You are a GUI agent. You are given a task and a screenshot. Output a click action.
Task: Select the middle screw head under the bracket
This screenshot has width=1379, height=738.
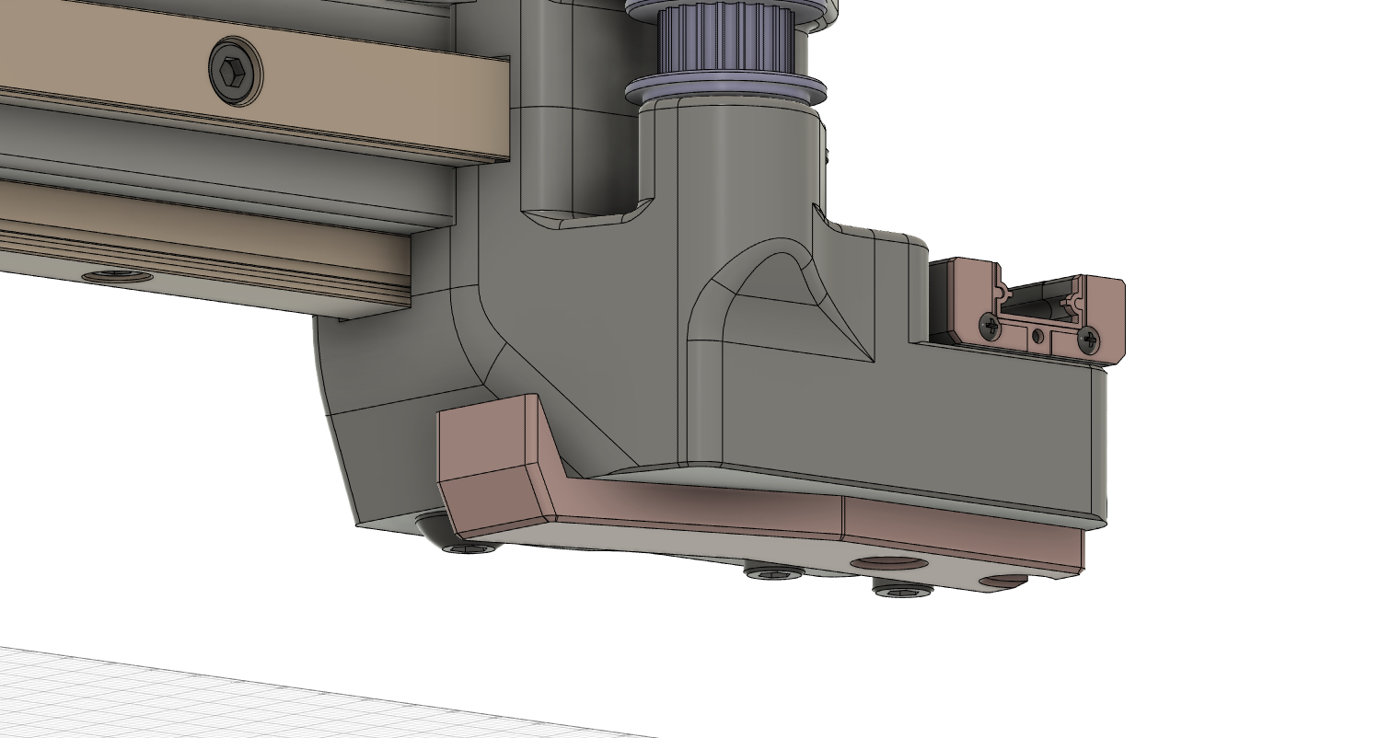point(773,573)
